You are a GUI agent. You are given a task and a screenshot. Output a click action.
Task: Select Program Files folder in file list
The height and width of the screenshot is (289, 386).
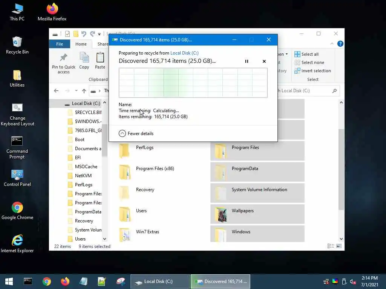pyautogui.click(x=257, y=151)
